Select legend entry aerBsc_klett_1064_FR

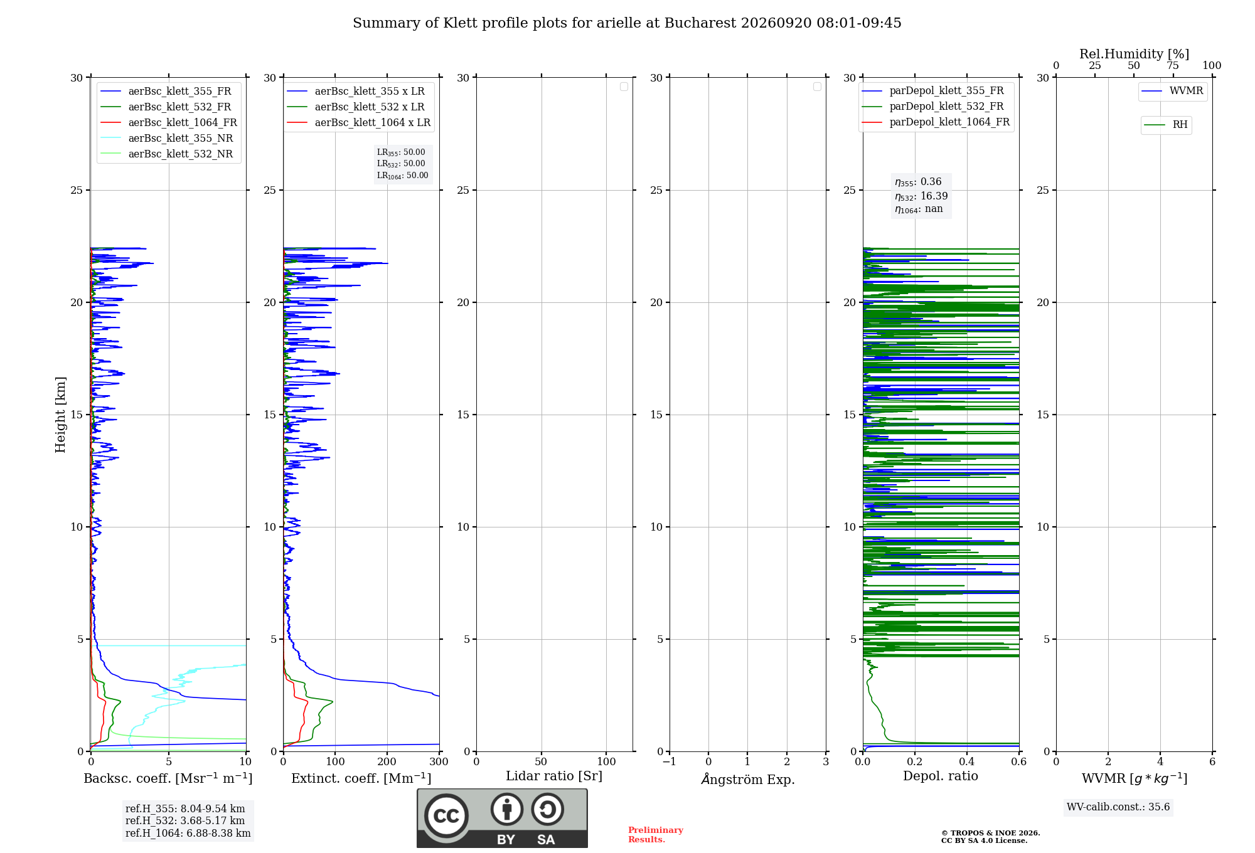[x=169, y=123]
